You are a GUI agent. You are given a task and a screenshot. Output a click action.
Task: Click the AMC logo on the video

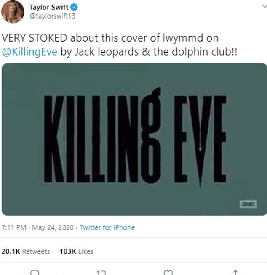[247, 204]
